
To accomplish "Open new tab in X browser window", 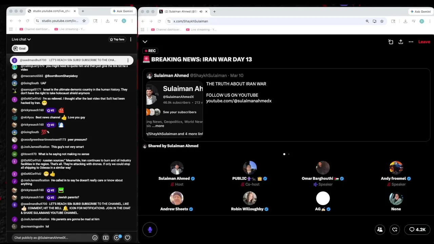I will [x=214, y=11].
